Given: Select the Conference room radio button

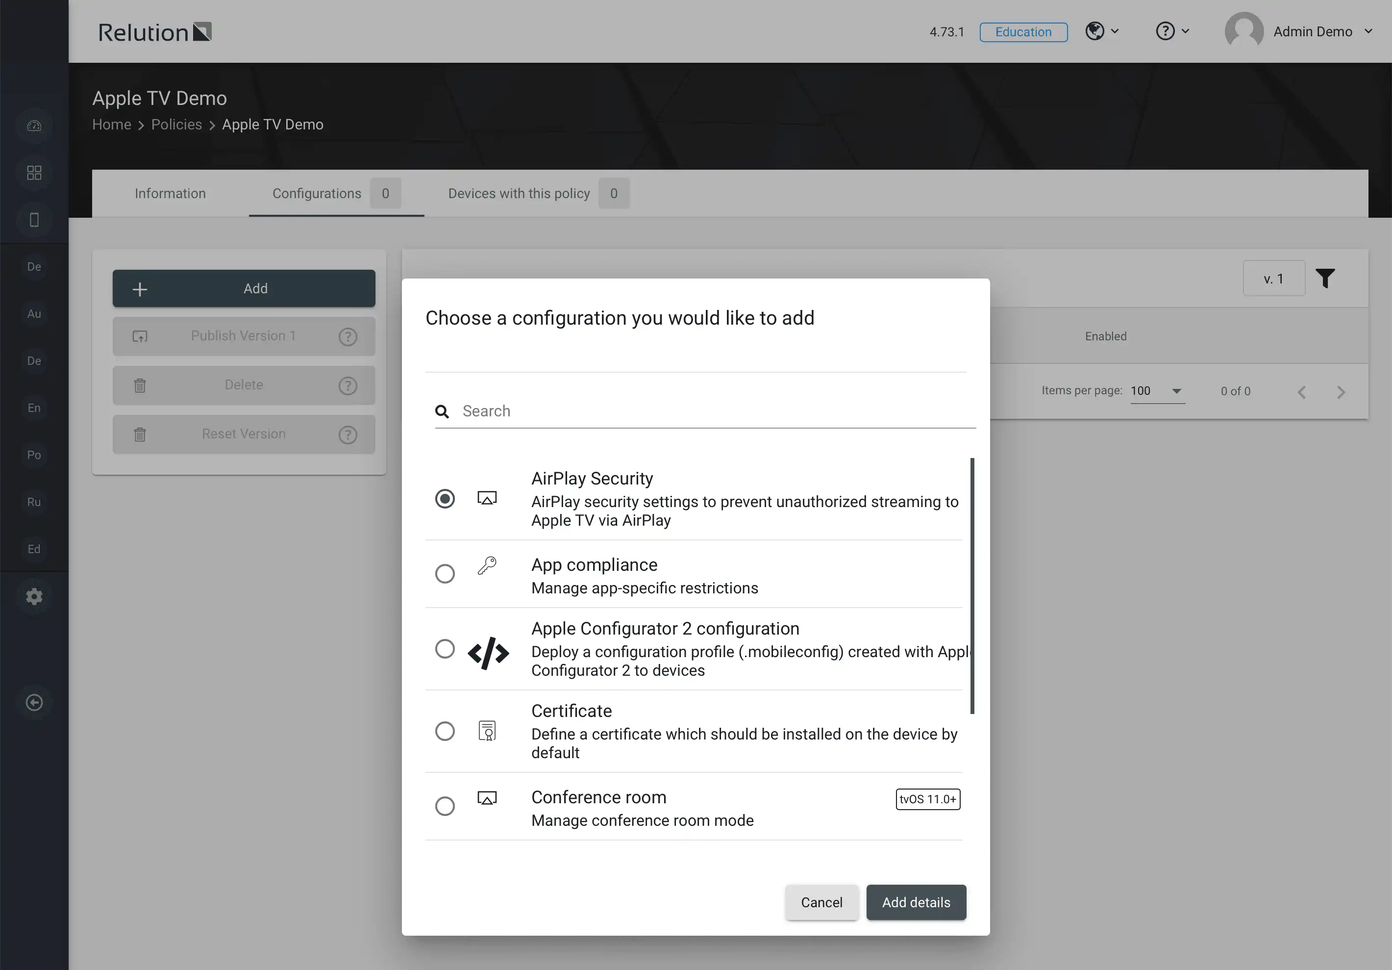Looking at the screenshot, I should (445, 806).
